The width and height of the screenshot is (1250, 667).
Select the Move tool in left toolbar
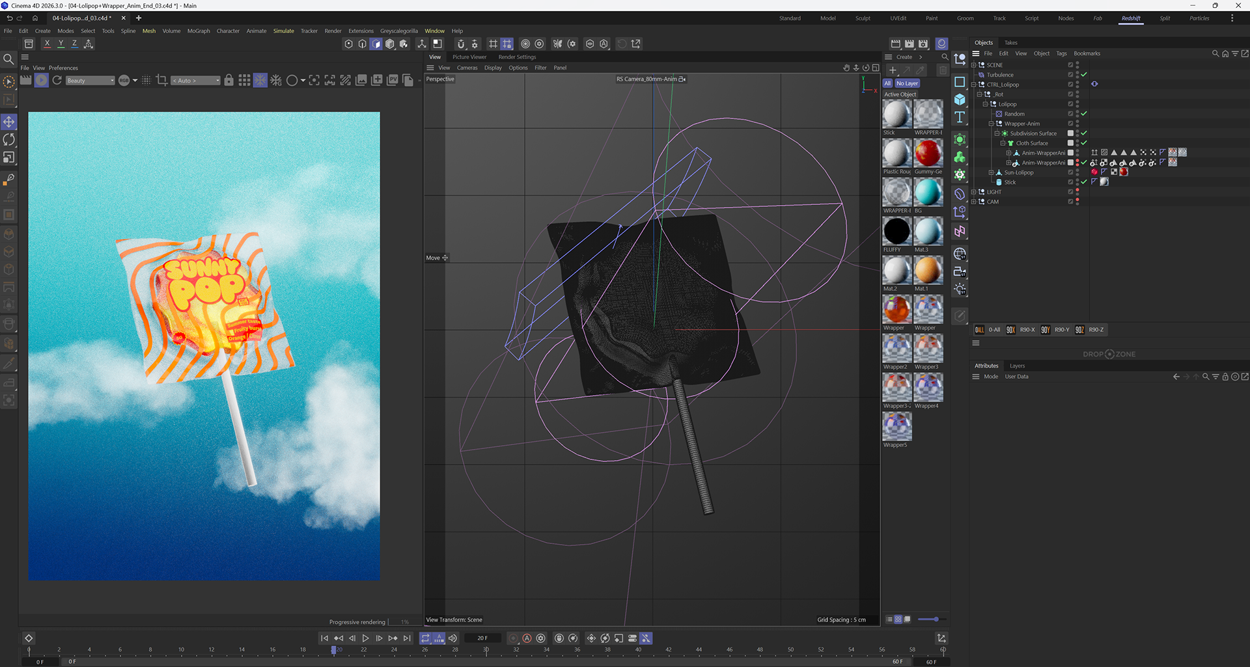9,122
